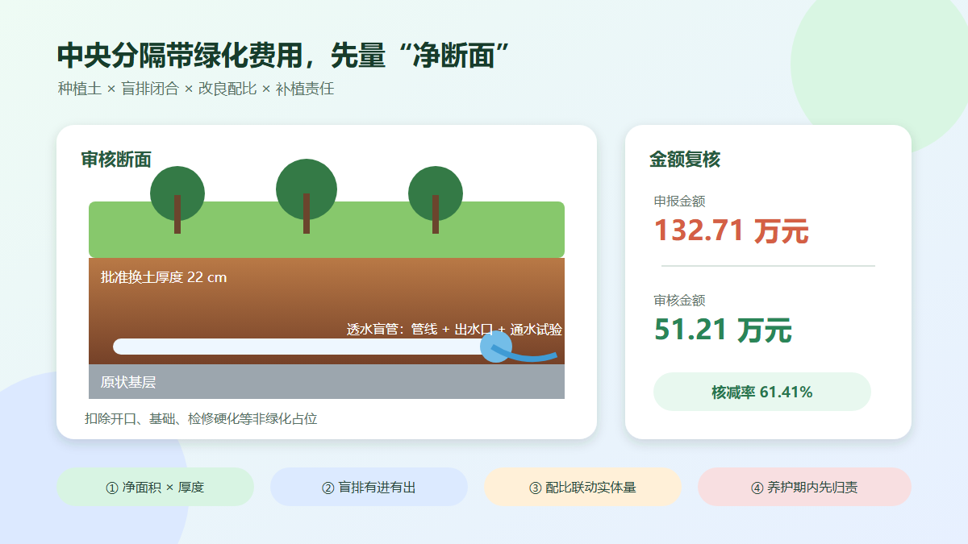Click the ④ 养护期内先归责 pill
968x544 pixels.
pos(804,487)
